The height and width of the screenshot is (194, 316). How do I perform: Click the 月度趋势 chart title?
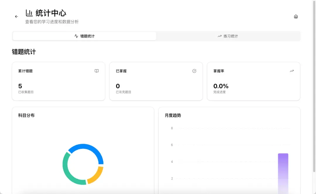pyautogui.click(x=173, y=115)
